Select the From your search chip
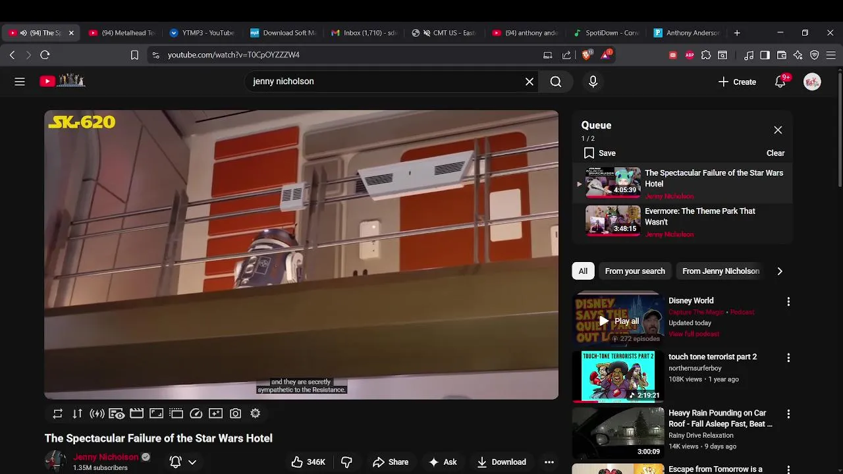 click(635, 271)
